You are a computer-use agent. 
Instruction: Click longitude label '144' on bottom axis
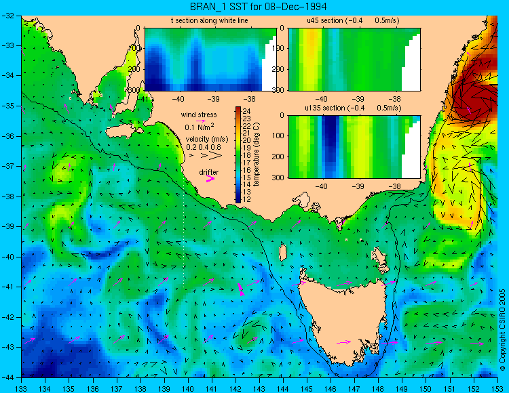tap(283, 388)
